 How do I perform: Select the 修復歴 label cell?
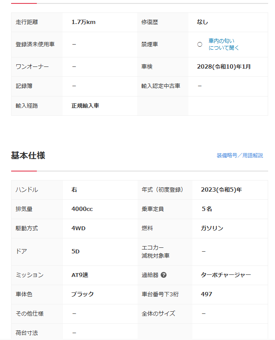(x=149, y=22)
